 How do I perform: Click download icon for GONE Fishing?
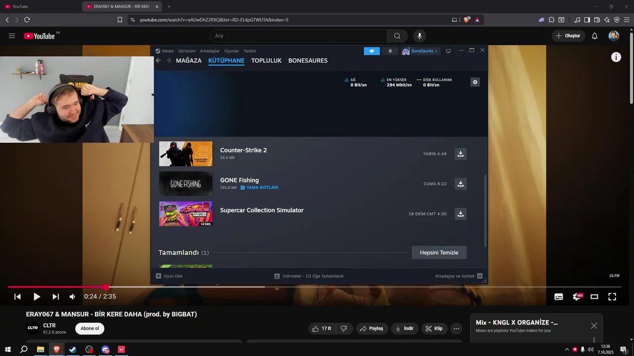click(x=461, y=184)
